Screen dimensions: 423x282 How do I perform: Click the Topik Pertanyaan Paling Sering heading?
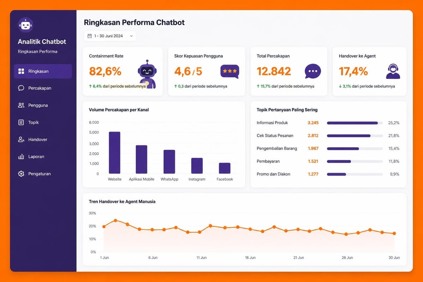pos(287,110)
